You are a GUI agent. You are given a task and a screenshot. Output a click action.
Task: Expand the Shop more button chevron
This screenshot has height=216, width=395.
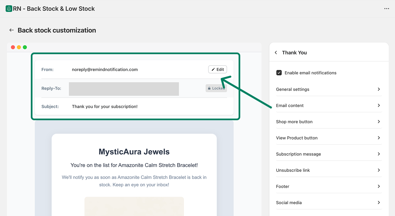coord(379,122)
